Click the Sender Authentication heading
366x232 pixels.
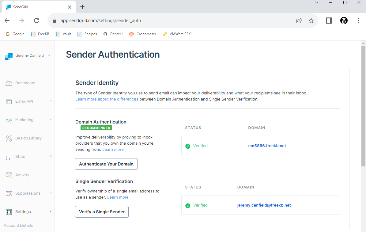click(x=113, y=55)
